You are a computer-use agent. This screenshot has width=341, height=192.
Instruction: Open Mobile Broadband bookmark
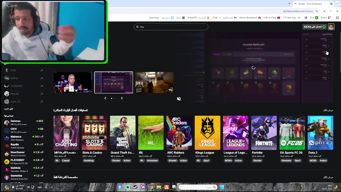coord(250,18)
